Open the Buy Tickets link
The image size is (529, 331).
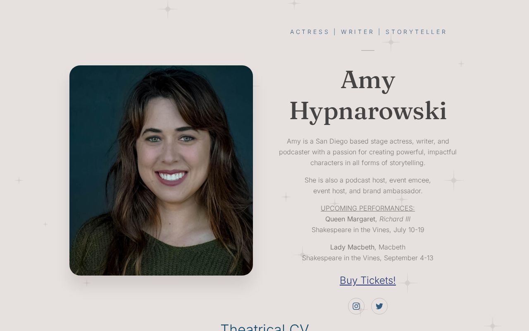367,281
